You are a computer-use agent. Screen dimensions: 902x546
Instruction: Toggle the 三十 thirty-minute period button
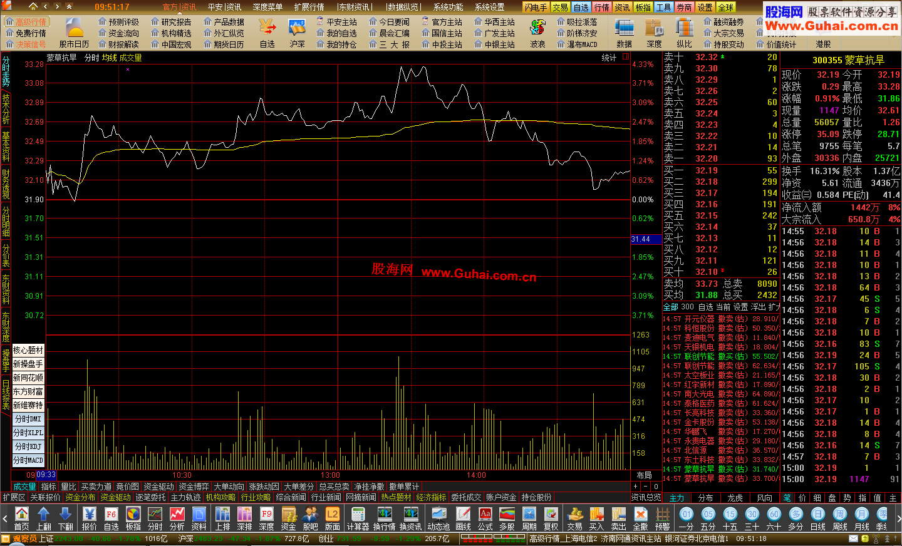(752, 519)
